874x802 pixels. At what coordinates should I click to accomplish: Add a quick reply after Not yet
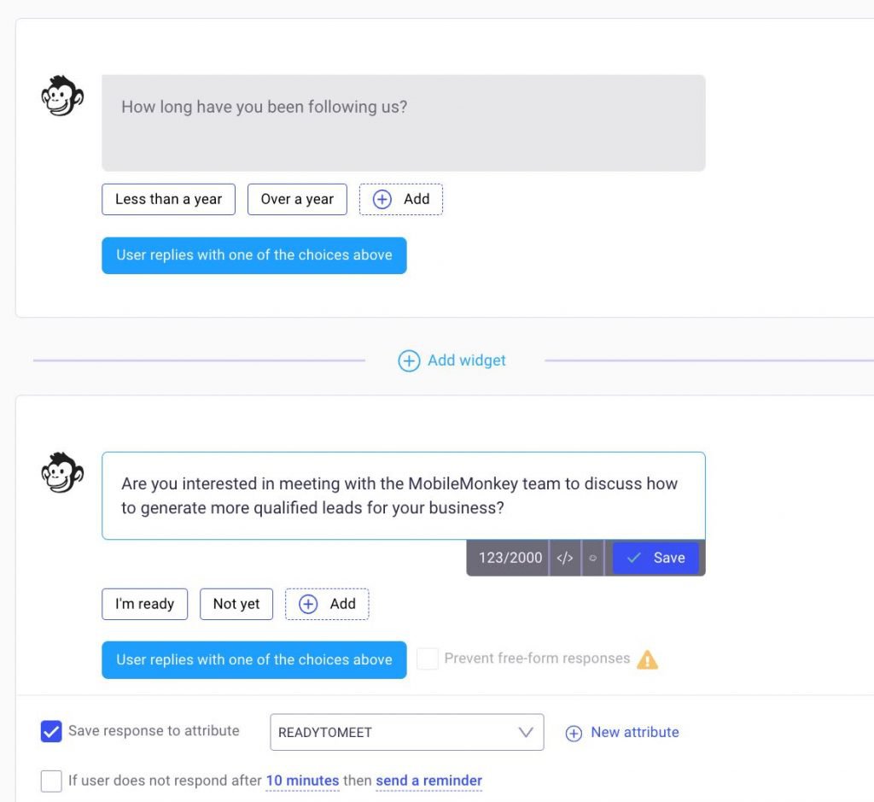(327, 604)
